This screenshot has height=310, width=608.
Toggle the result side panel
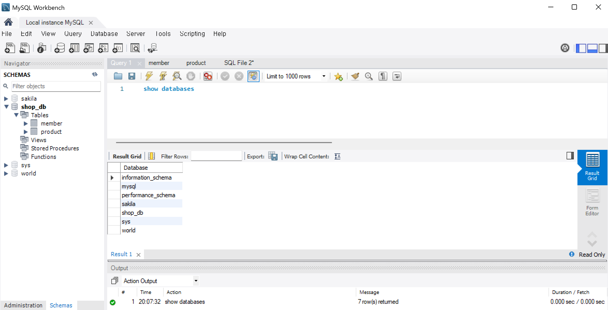[570, 156]
